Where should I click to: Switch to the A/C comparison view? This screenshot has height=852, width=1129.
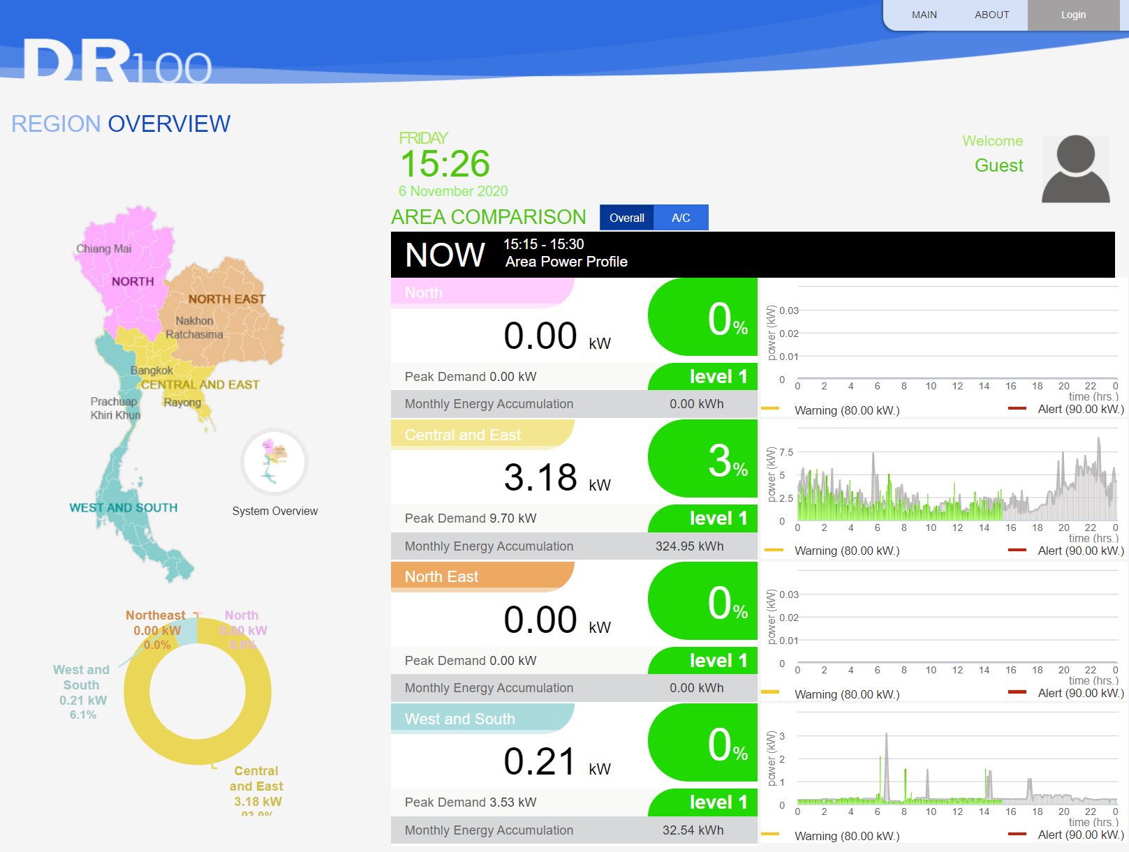[681, 218]
